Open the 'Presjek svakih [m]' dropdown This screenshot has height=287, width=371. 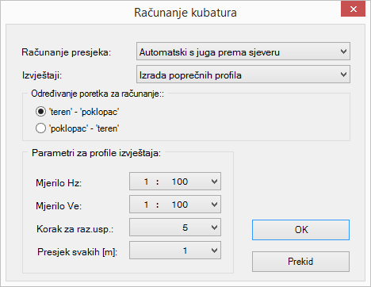pos(175,251)
